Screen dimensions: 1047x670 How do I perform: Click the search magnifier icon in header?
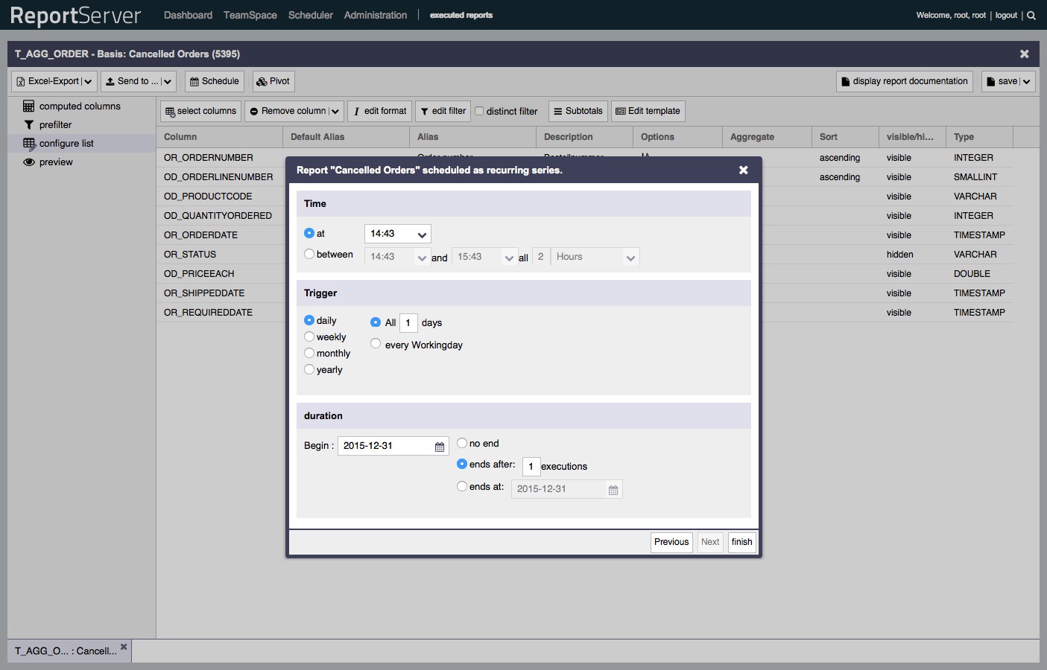tap(1031, 15)
